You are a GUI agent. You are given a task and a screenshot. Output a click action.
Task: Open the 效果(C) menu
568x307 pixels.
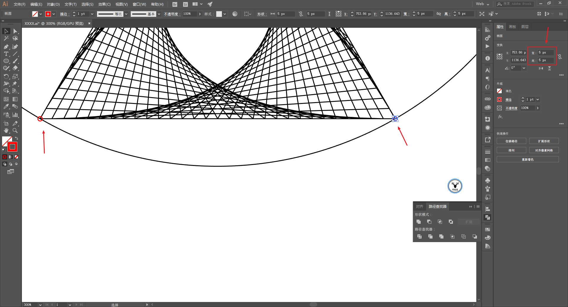(x=104, y=4)
